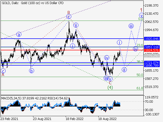
Task: Click the MACD(5,34,5) RSI(14) indicator label
Action: (x=34, y=98)
